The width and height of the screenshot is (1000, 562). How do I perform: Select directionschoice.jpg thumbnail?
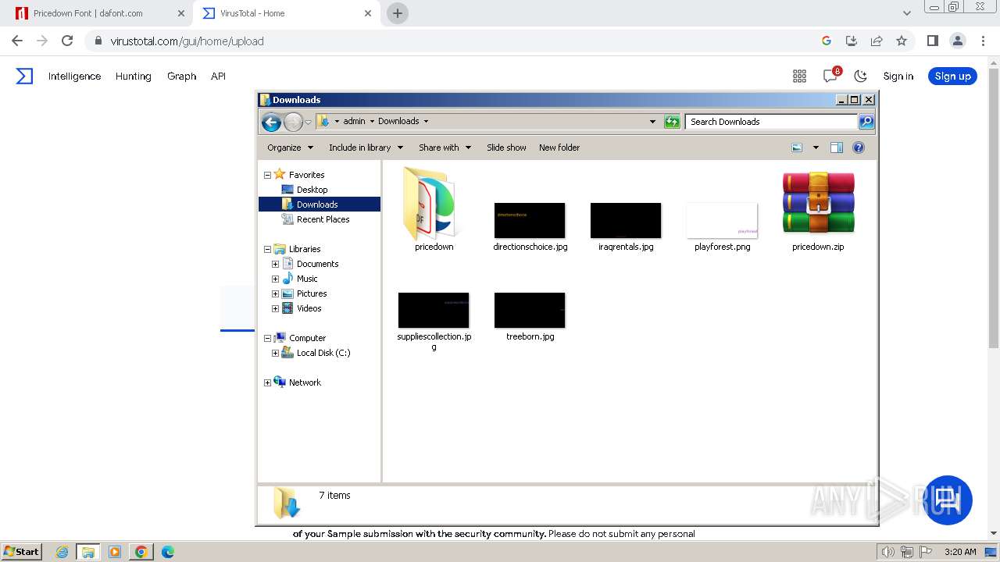coord(530,220)
